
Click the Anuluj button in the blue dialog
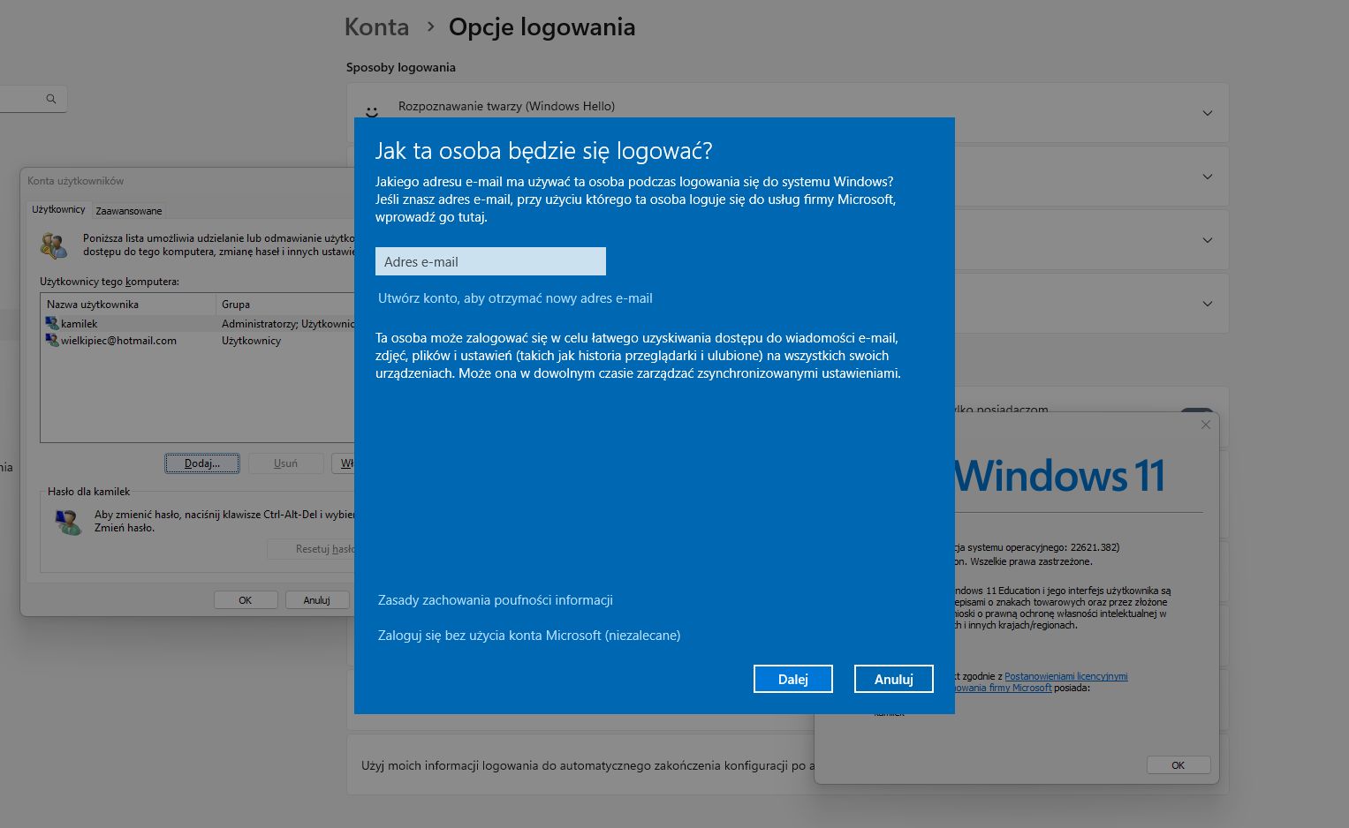pyautogui.click(x=893, y=679)
